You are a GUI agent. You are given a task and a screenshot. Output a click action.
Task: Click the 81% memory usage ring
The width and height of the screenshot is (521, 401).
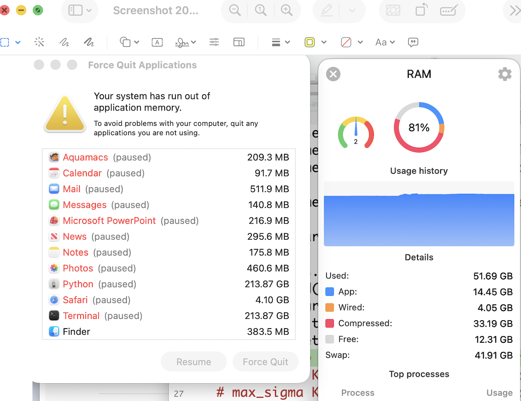[419, 127]
